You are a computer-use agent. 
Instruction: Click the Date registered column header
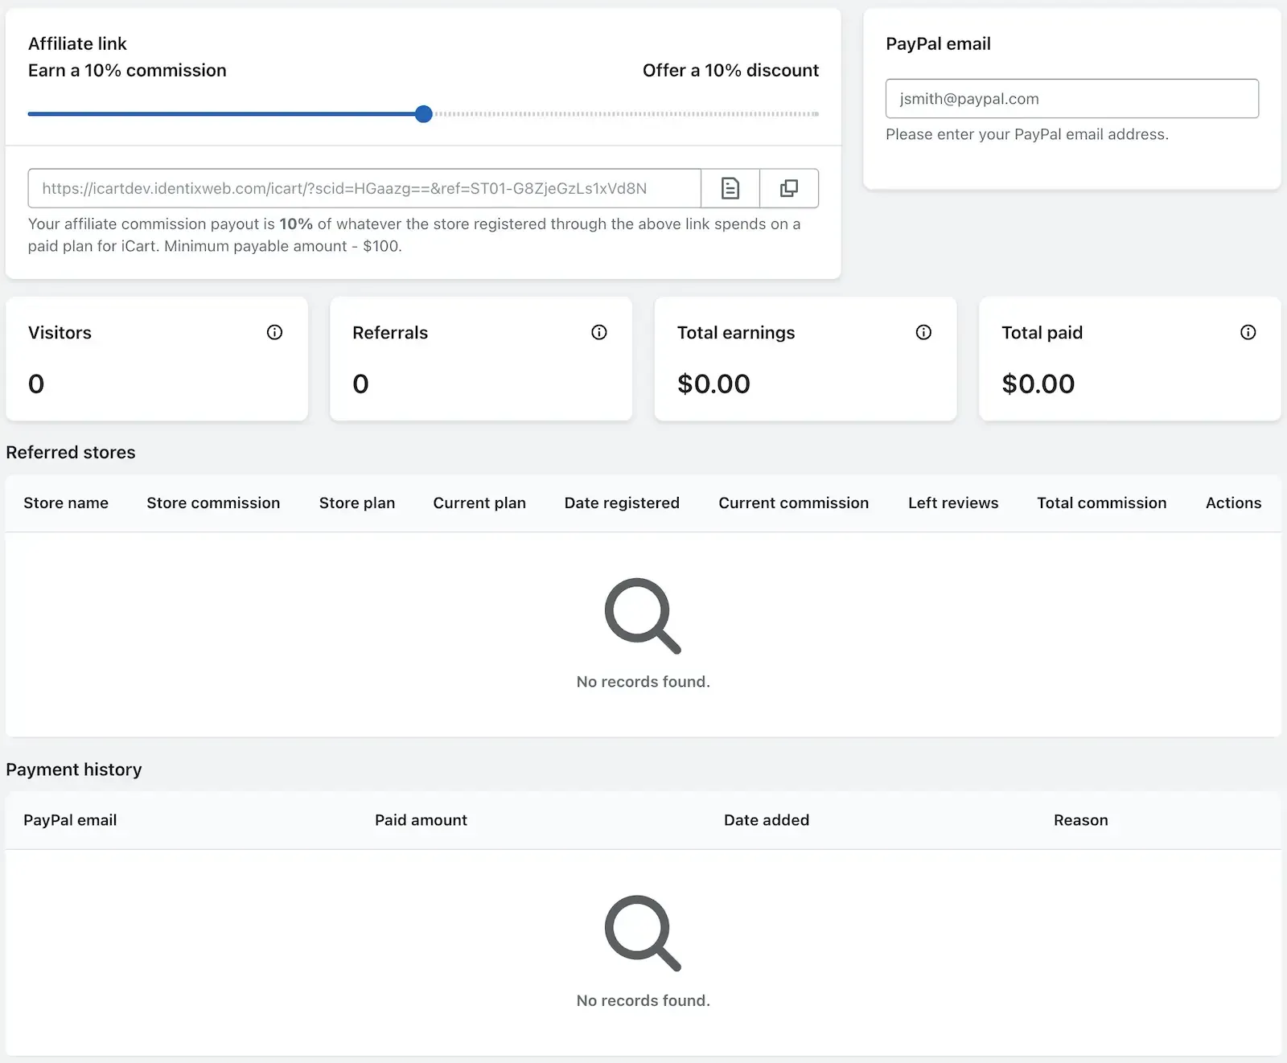(622, 503)
